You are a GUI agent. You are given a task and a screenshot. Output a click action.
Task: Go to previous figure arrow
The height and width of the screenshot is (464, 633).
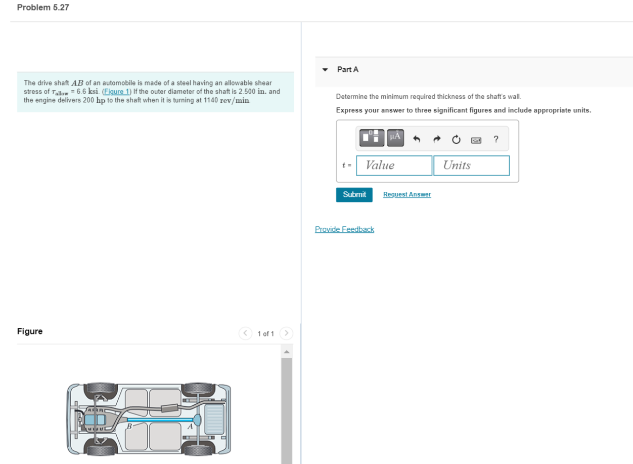pyautogui.click(x=245, y=333)
